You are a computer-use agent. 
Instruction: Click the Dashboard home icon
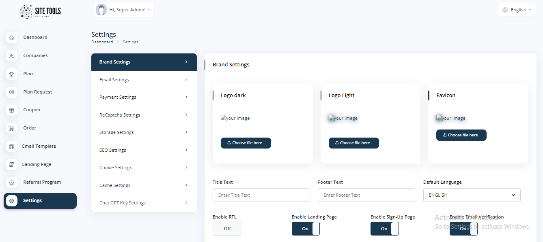click(x=12, y=38)
